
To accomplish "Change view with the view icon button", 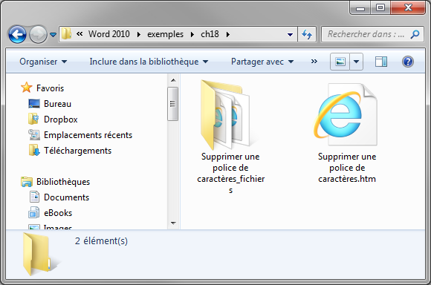I will point(340,62).
